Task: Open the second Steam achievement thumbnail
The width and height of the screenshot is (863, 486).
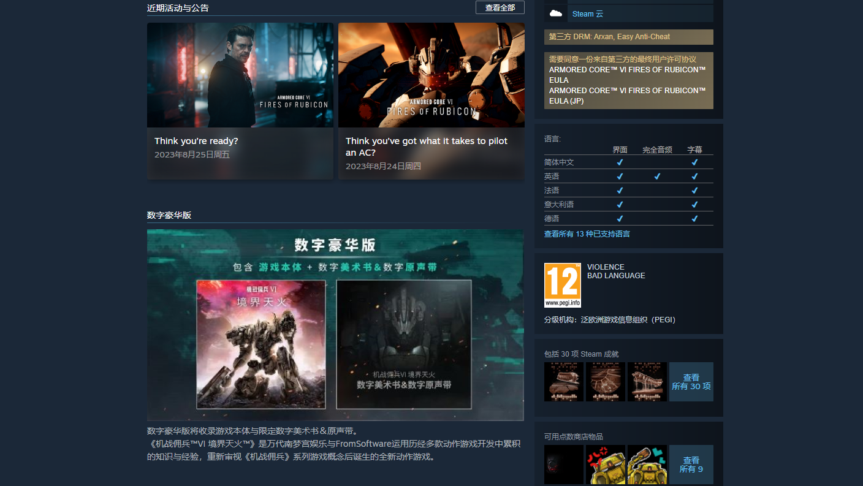Action: pyautogui.click(x=606, y=382)
